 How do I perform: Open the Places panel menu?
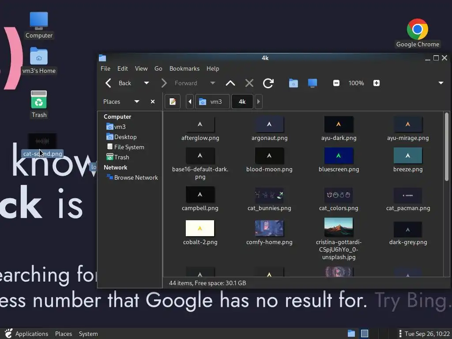(x=64, y=334)
